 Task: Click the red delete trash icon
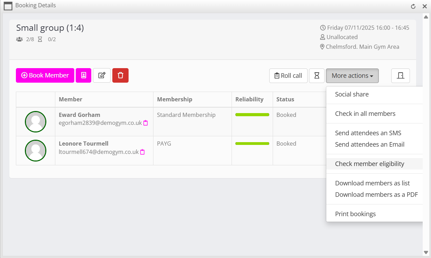click(120, 75)
